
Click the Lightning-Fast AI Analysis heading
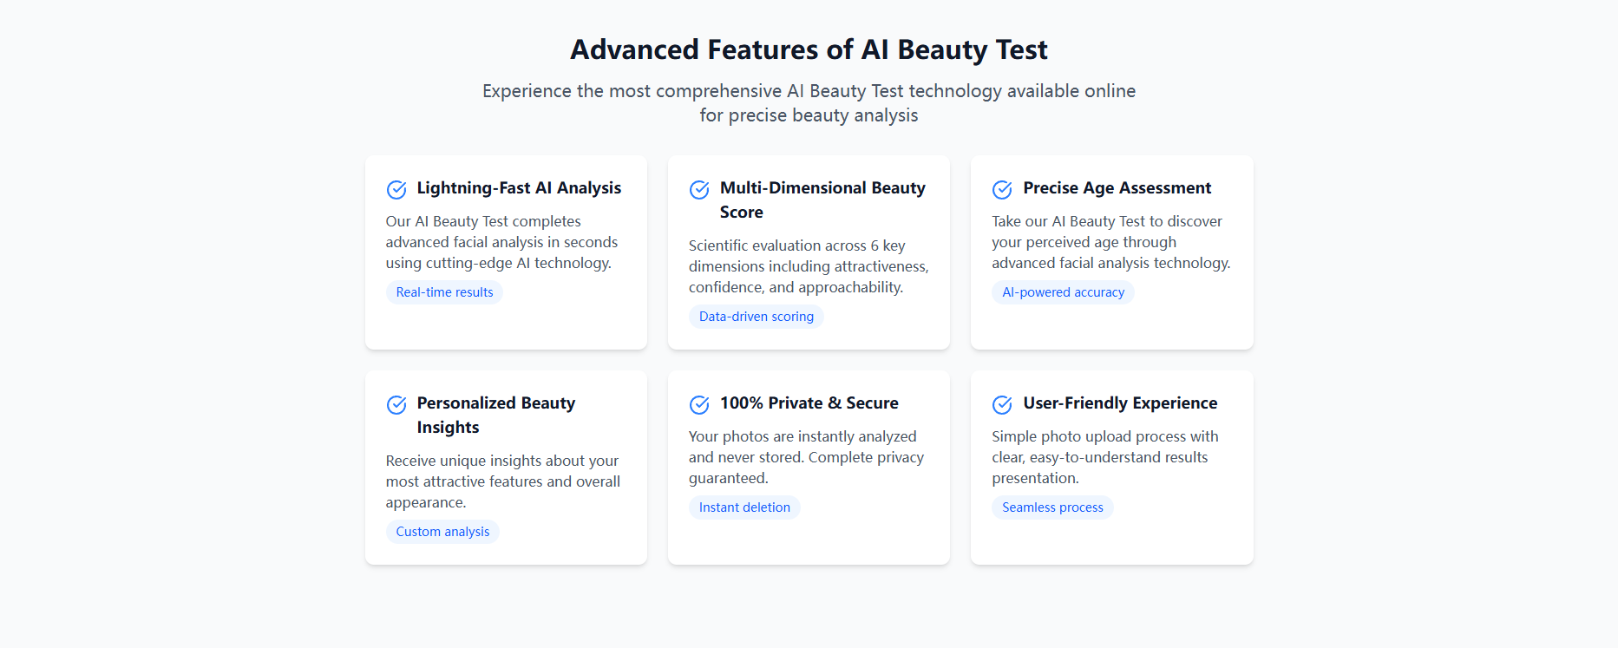(519, 187)
